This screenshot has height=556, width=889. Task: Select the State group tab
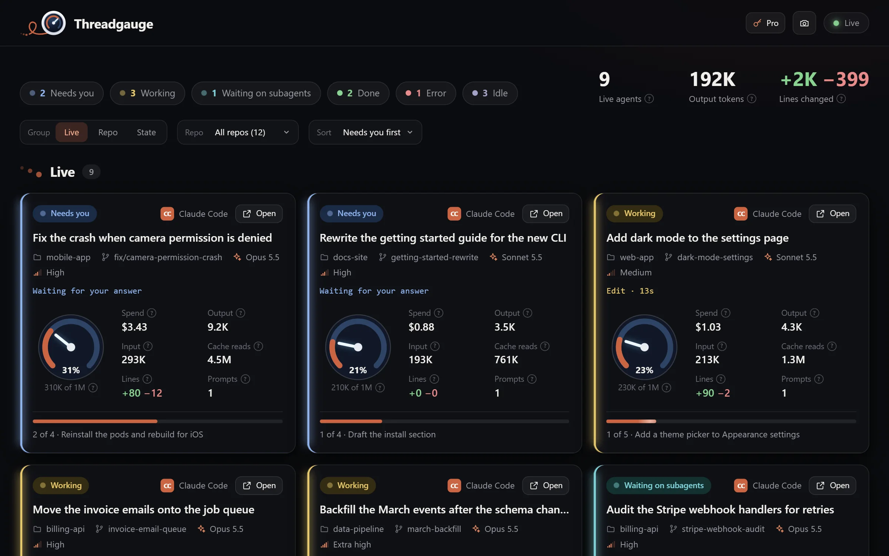pyautogui.click(x=146, y=132)
